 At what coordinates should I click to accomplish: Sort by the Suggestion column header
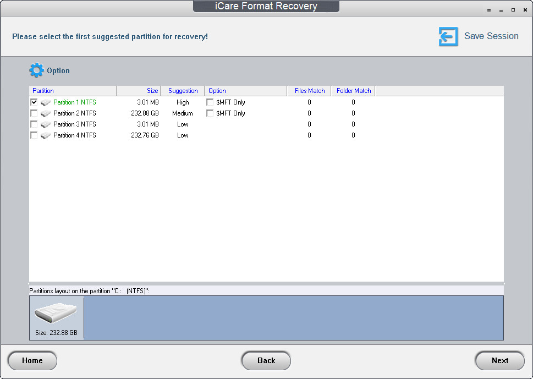(x=183, y=91)
